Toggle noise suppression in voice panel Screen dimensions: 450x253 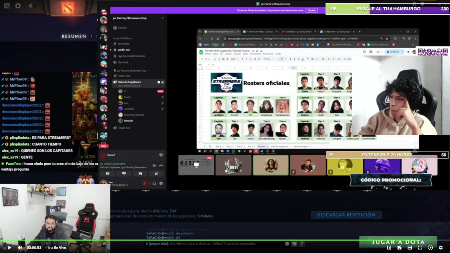pyautogui.click(x=154, y=166)
